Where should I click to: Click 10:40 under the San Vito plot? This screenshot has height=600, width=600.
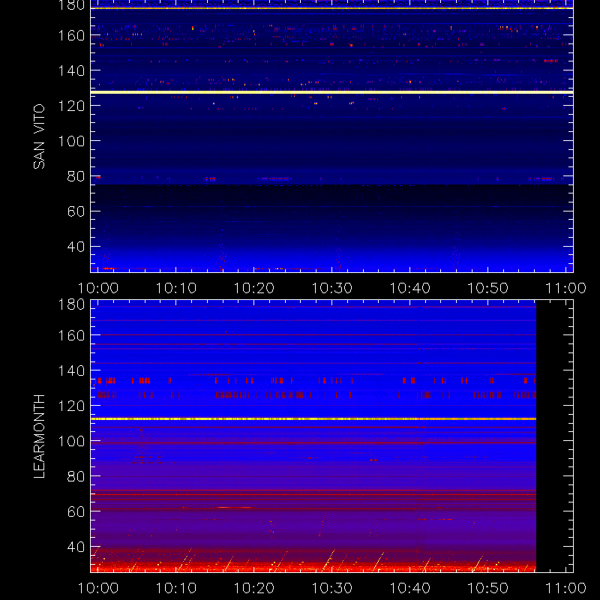pos(409,288)
